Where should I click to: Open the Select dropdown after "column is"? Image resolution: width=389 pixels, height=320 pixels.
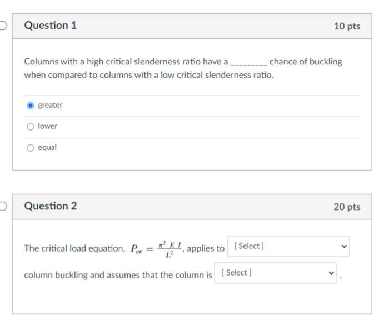point(276,273)
